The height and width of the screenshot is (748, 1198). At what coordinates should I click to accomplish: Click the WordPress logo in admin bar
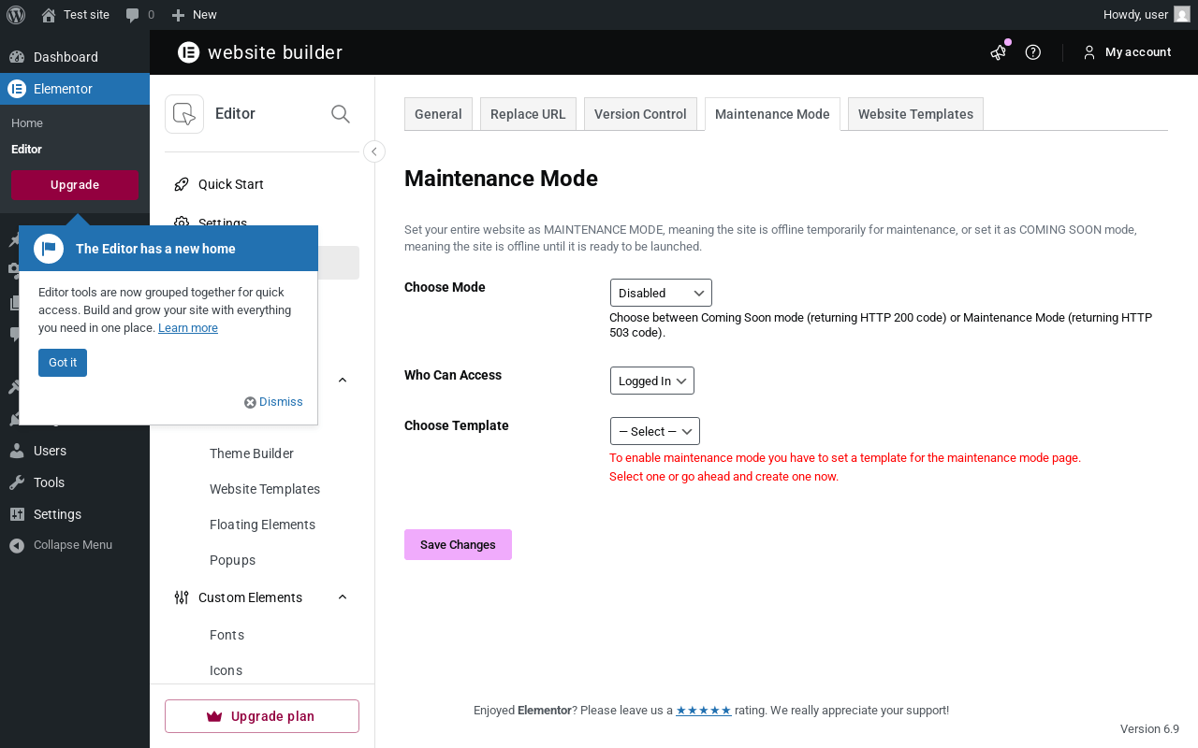tap(15, 15)
